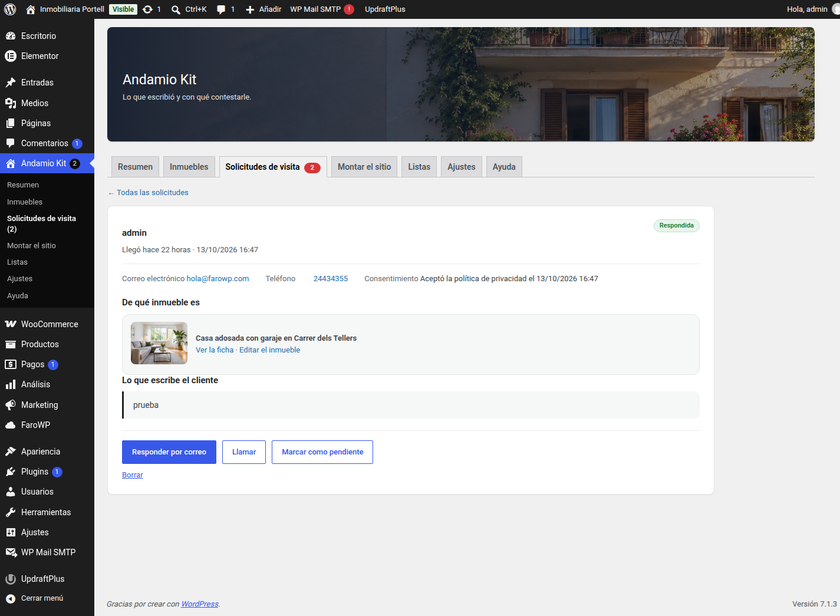Open Páginas sidebar icon
840x616 pixels.
coord(11,123)
